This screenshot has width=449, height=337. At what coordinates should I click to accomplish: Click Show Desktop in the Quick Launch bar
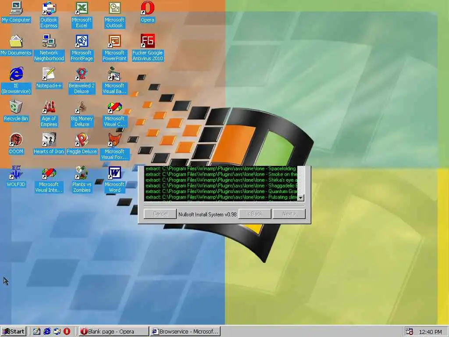click(37, 331)
